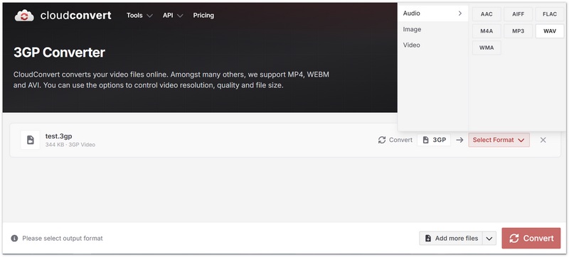This screenshot has width=569, height=257.
Task: Open the Add more files arrow dropdown
Action: [x=489, y=239]
